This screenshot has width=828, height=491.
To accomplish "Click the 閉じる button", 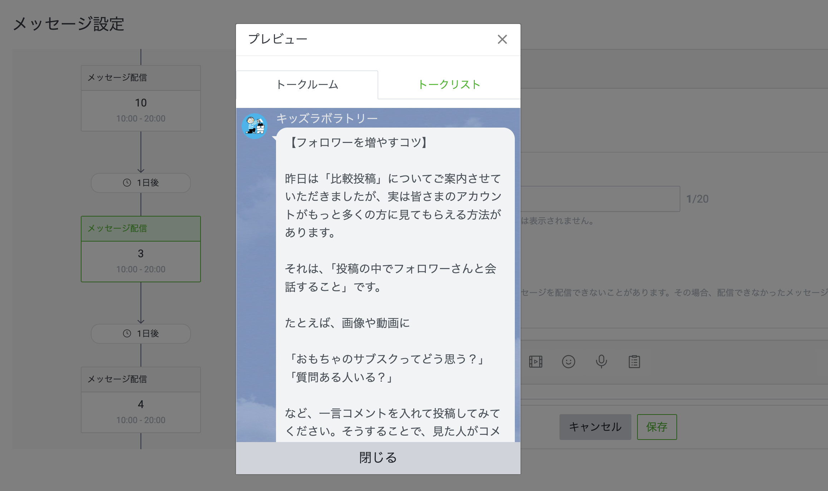I will (x=378, y=458).
